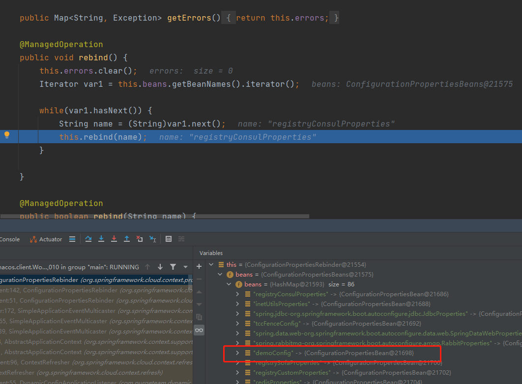Click the first @ManagedOperation annotation

[x=61, y=45]
